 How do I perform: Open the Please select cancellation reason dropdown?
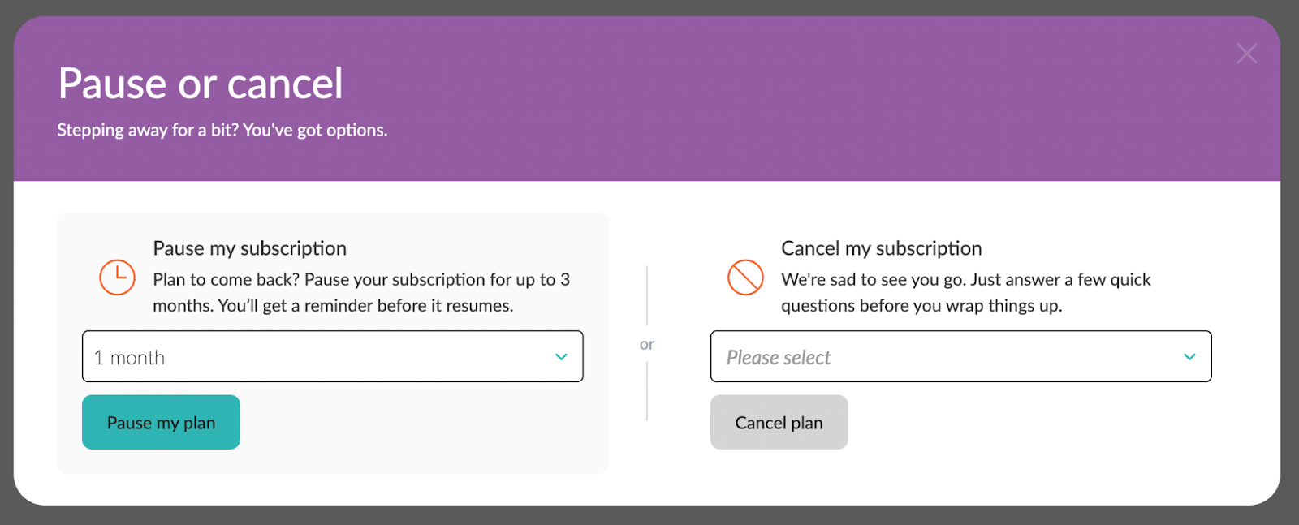point(960,356)
